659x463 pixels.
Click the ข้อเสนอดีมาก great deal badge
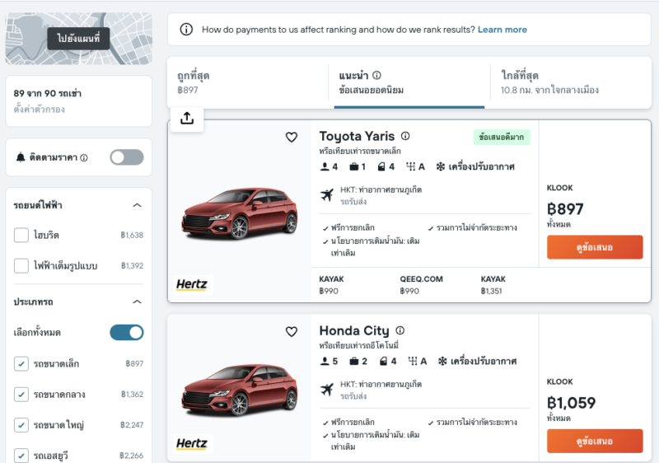pos(502,137)
